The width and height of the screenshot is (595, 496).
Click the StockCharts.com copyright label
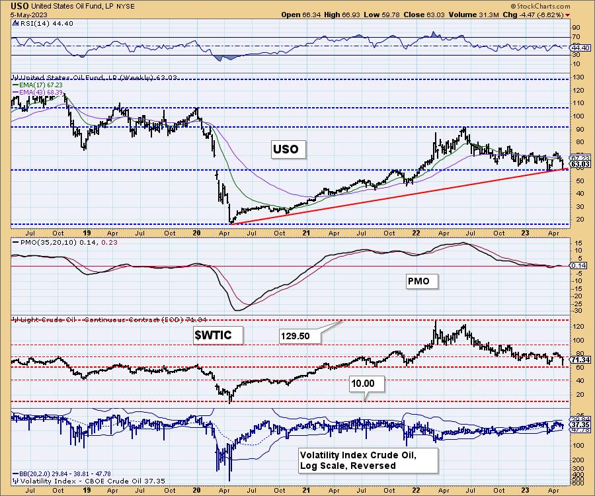pos(540,6)
